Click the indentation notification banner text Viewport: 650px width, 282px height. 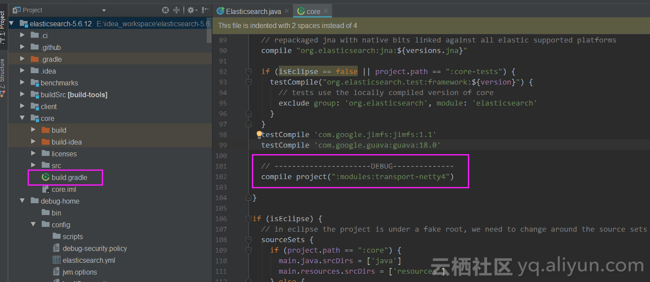tap(287, 25)
